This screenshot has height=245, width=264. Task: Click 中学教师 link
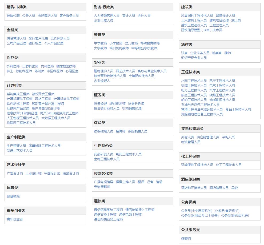tap(100, 43)
